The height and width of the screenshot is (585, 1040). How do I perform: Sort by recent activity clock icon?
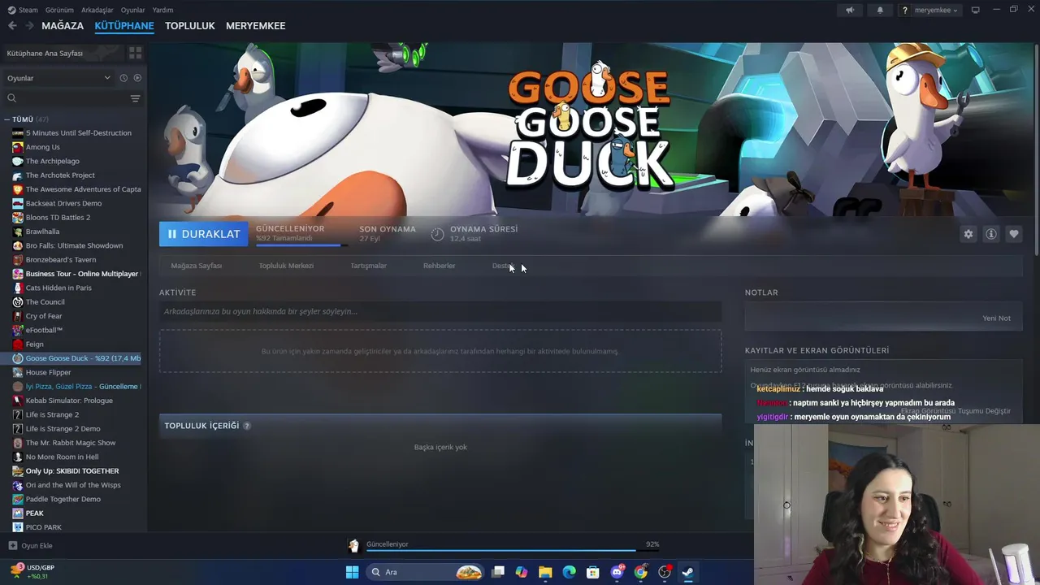[x=123, y=78]
